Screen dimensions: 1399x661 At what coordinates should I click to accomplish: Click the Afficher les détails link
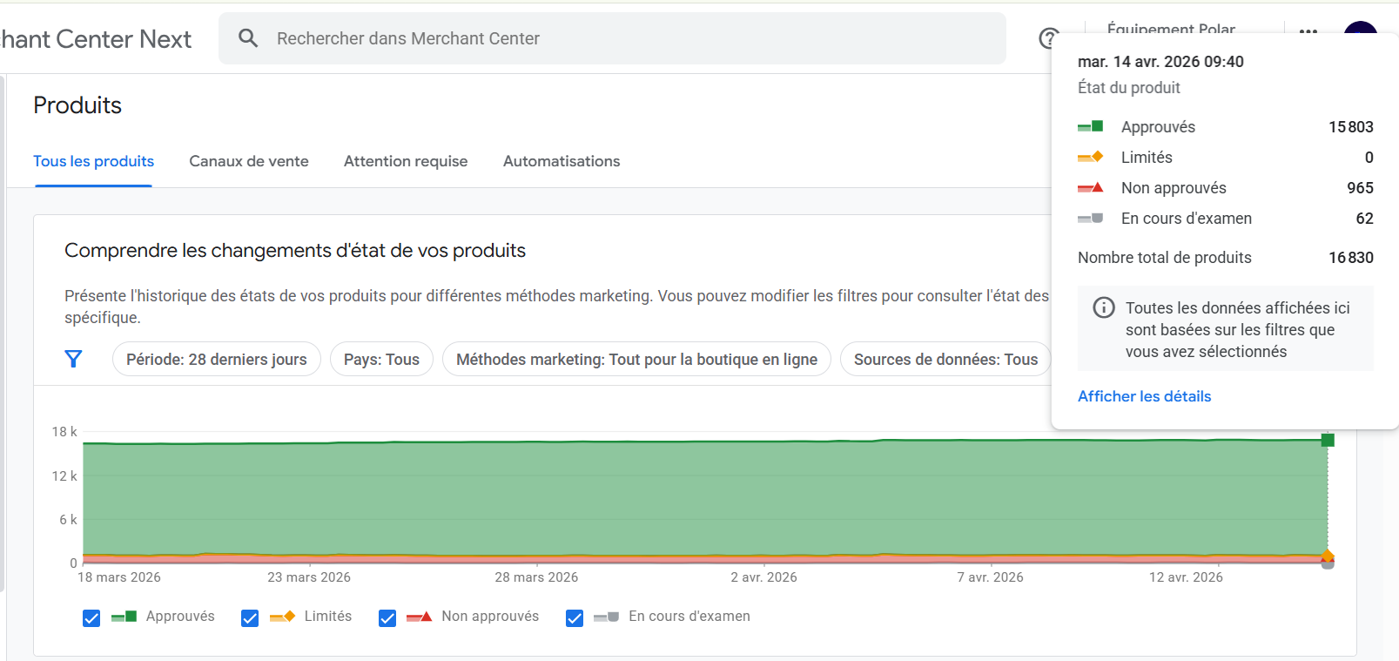1144,396
